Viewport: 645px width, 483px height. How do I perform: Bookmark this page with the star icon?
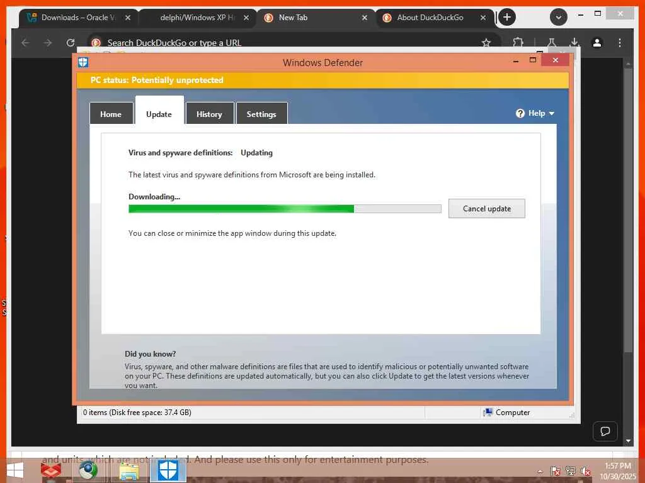click(486, 43)
